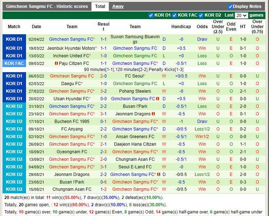Image resolution: width=269 pixels, height=216 pixels.
Task: Click the Loss1/2 odds for FC Anyang
Action: pos(202,129)
